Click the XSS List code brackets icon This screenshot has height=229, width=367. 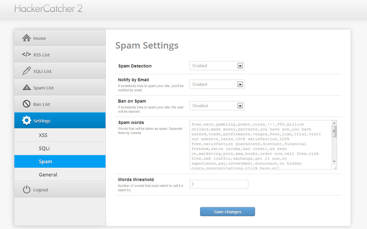[x=27, y=55]
